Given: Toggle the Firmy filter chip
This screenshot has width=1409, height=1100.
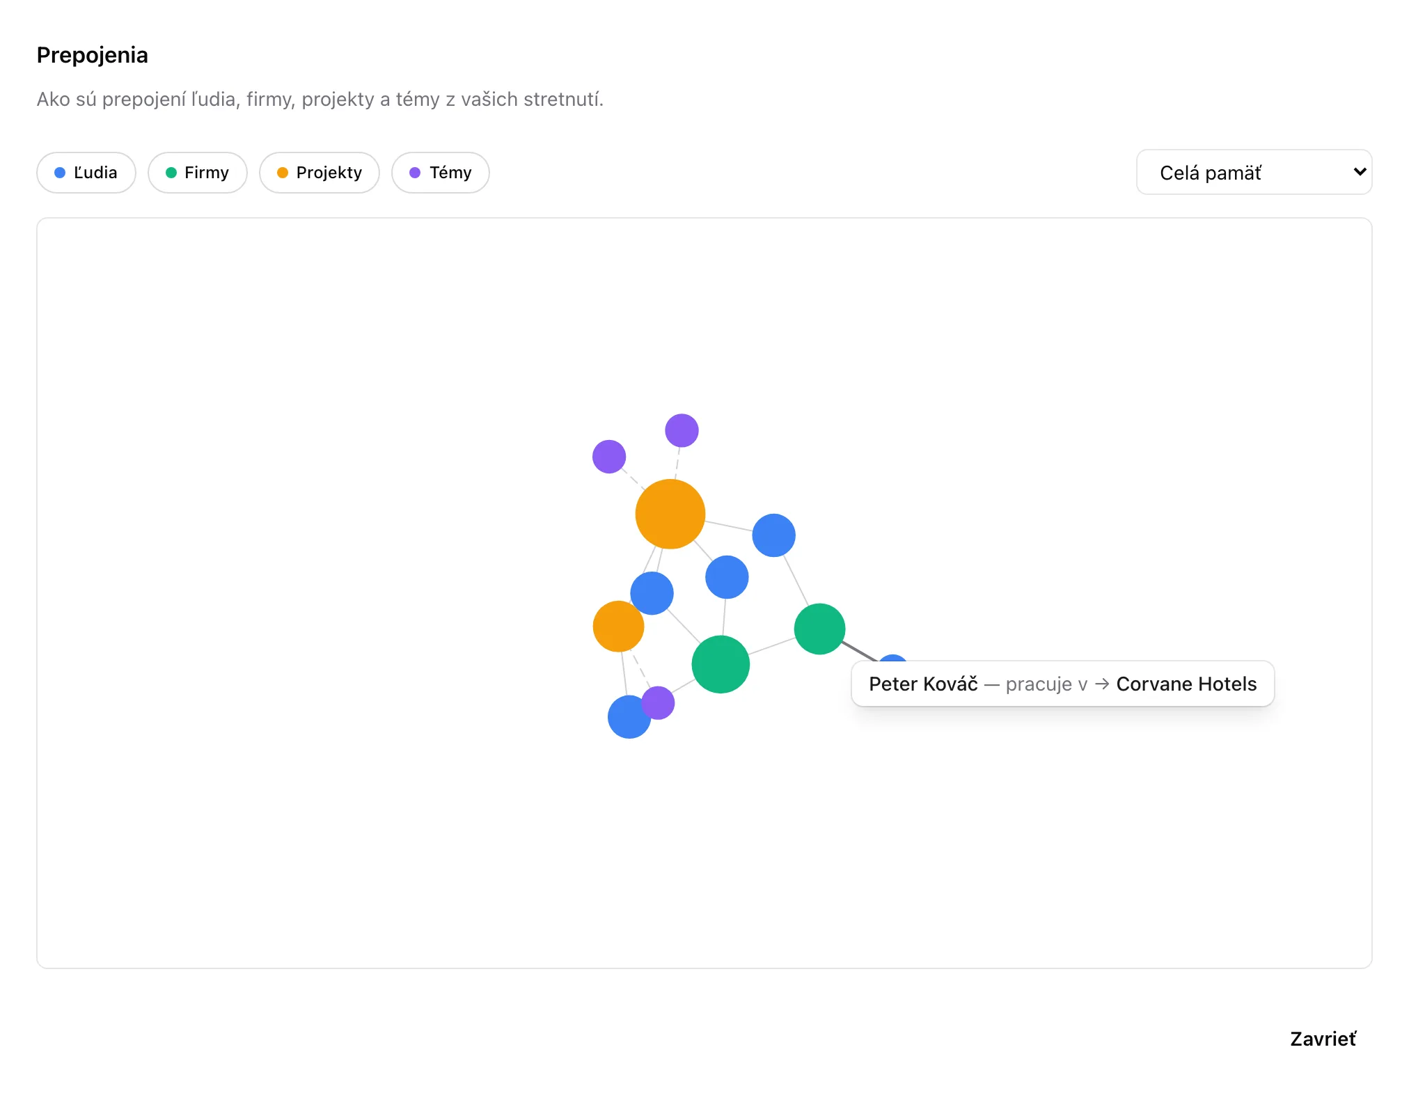Looking at the screenshot, I should click(x=198, y=173).
